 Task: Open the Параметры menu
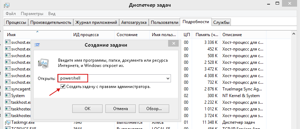point(32,14)
